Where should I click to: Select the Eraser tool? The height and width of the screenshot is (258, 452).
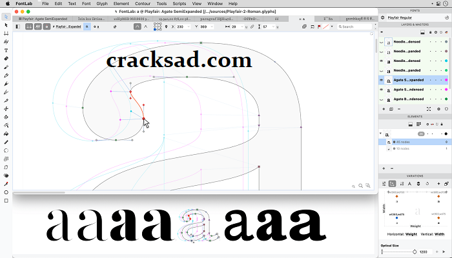click(x=6, y=59)
